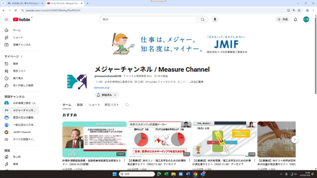Open Windows Start menu

pos(115,174)
